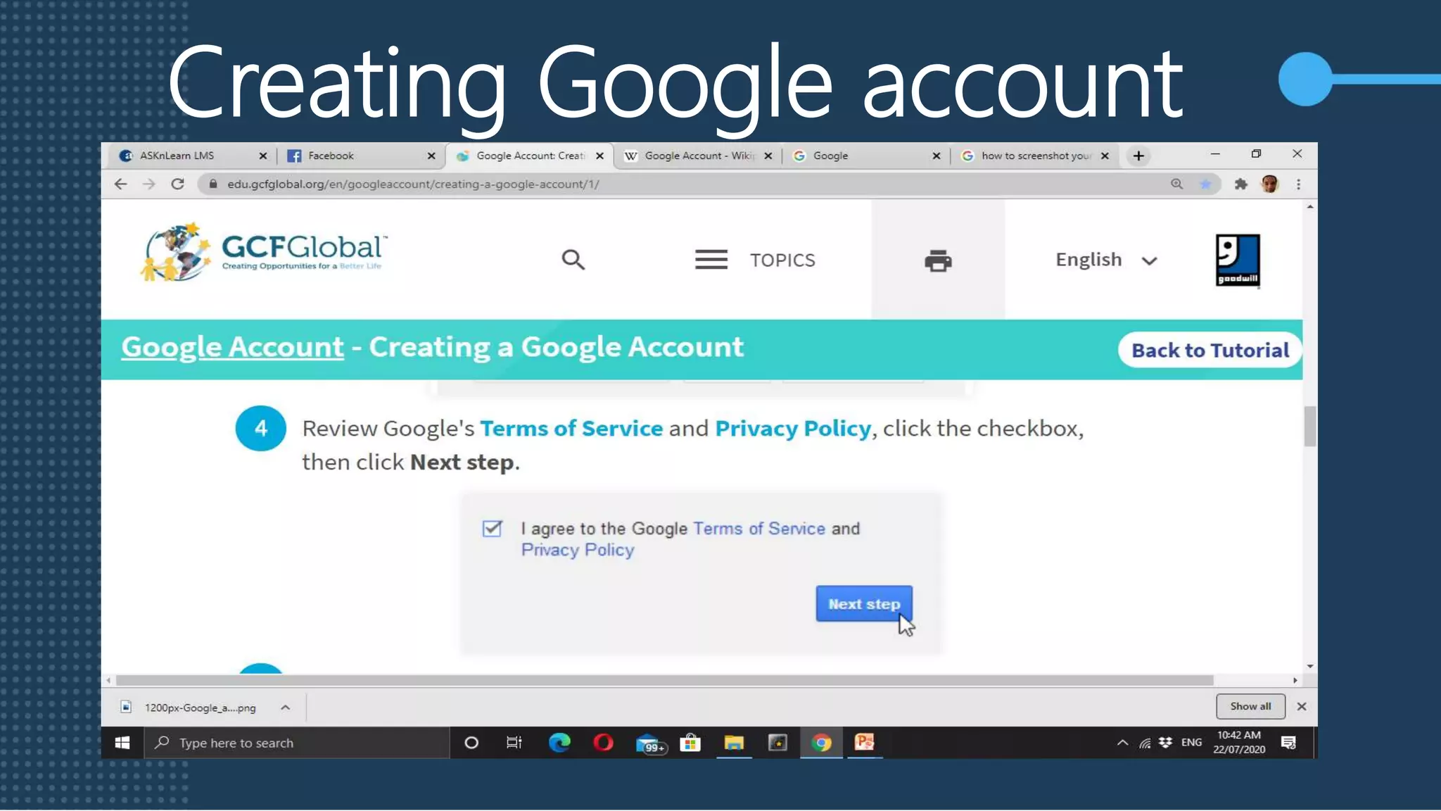
Task: Click Back to Tutorial button
Action: point(1210,350)
